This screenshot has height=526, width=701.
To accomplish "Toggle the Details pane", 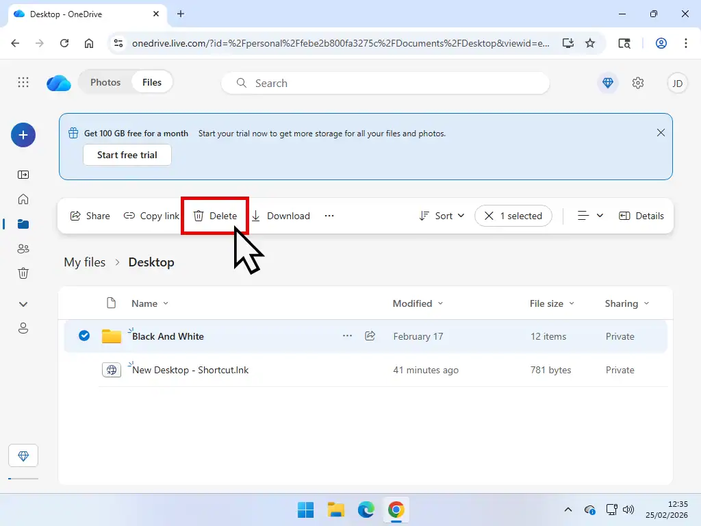I will 641,216.
